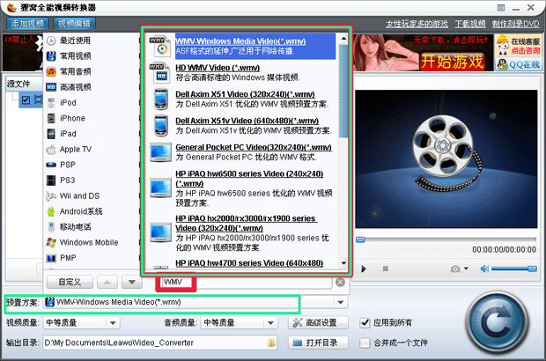Screen dimensions: 546x361
Task: Click the Wii and DS controller icon
Action: (51, 196)
